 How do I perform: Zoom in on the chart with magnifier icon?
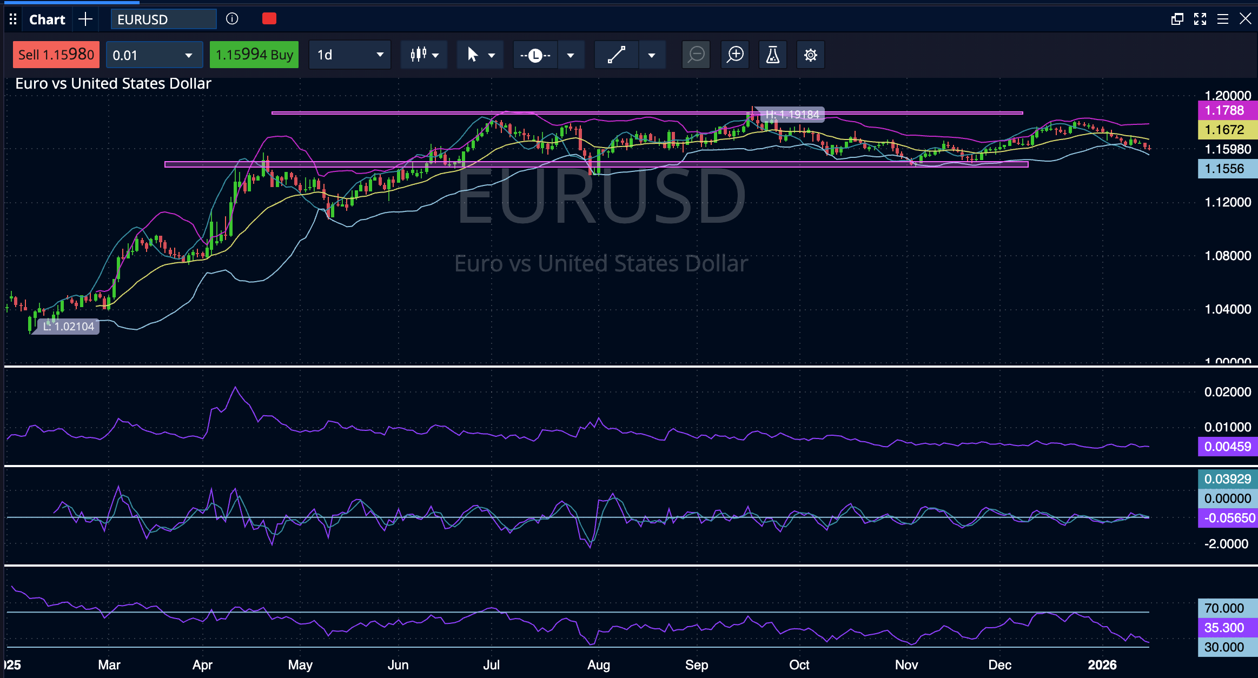(734, 54)
